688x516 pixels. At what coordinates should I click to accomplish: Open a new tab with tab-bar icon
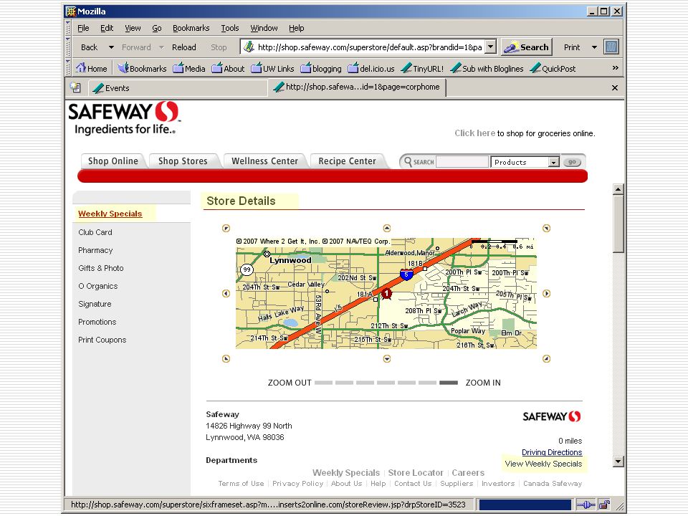coord(75,87)
